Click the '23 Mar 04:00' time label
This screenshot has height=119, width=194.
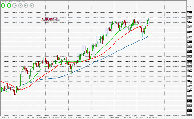(79, 117)
